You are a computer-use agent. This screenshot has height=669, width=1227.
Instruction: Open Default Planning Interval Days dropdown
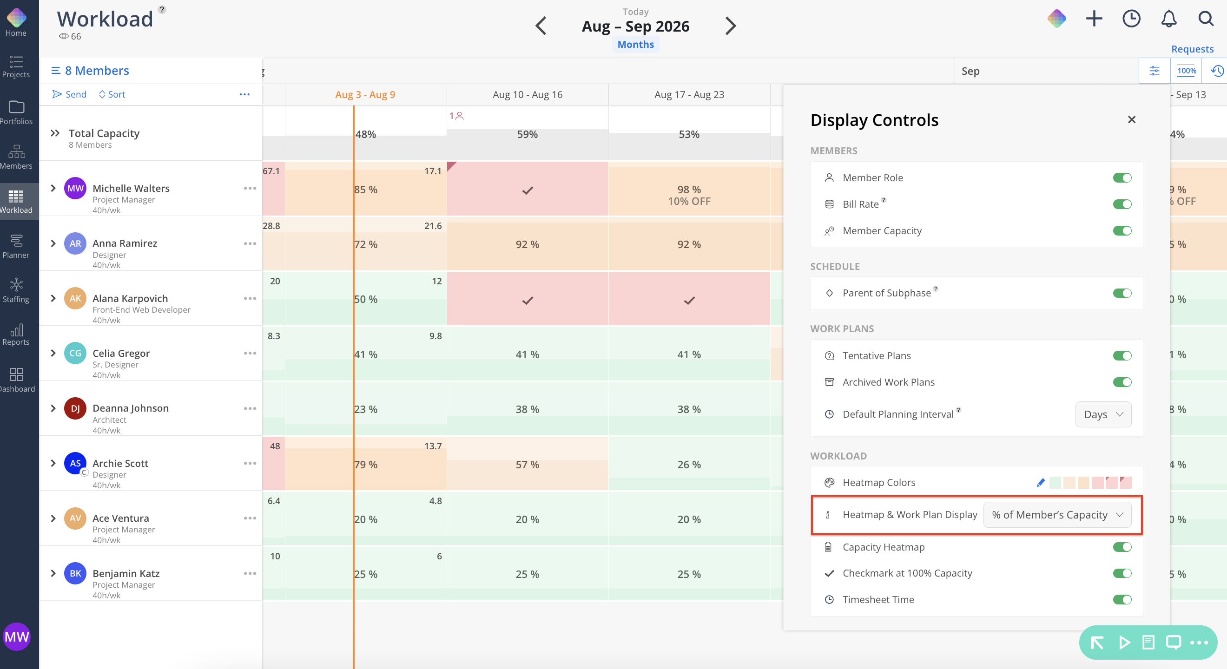click(x=1103, y=414)
